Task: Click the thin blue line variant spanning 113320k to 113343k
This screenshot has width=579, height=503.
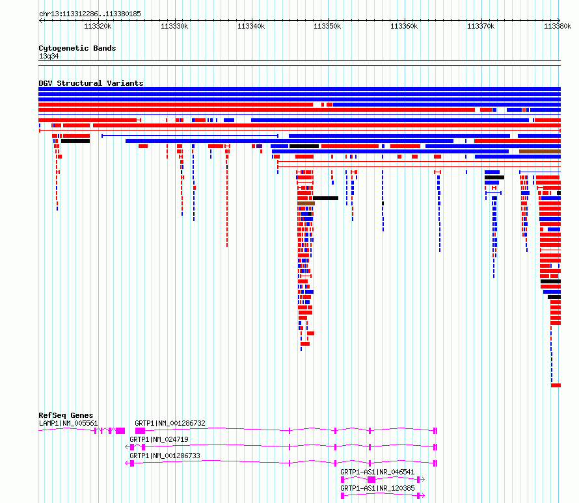Action: point(190,136)
